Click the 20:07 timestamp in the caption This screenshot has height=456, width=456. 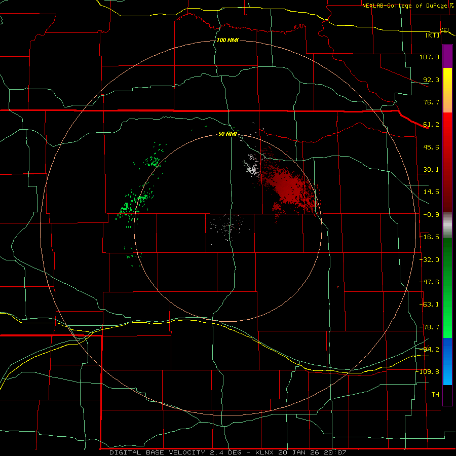click(x=335, y=452)
